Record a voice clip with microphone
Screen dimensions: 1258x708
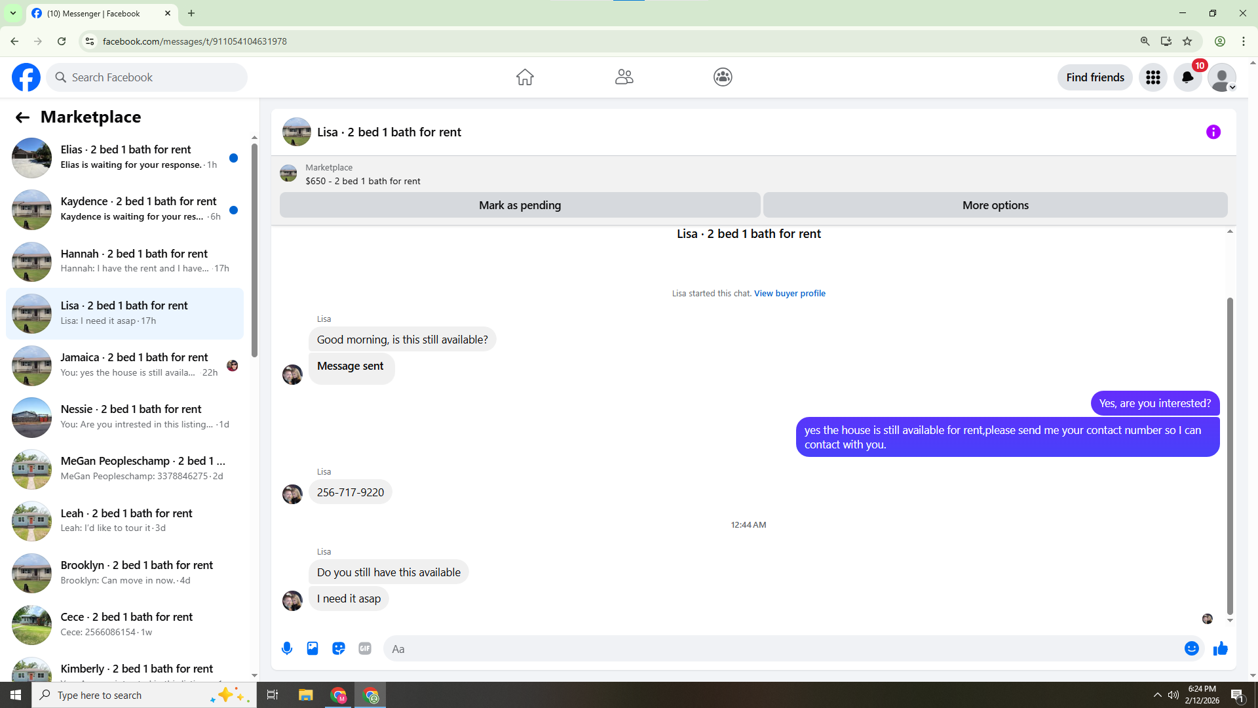(287, 649)
